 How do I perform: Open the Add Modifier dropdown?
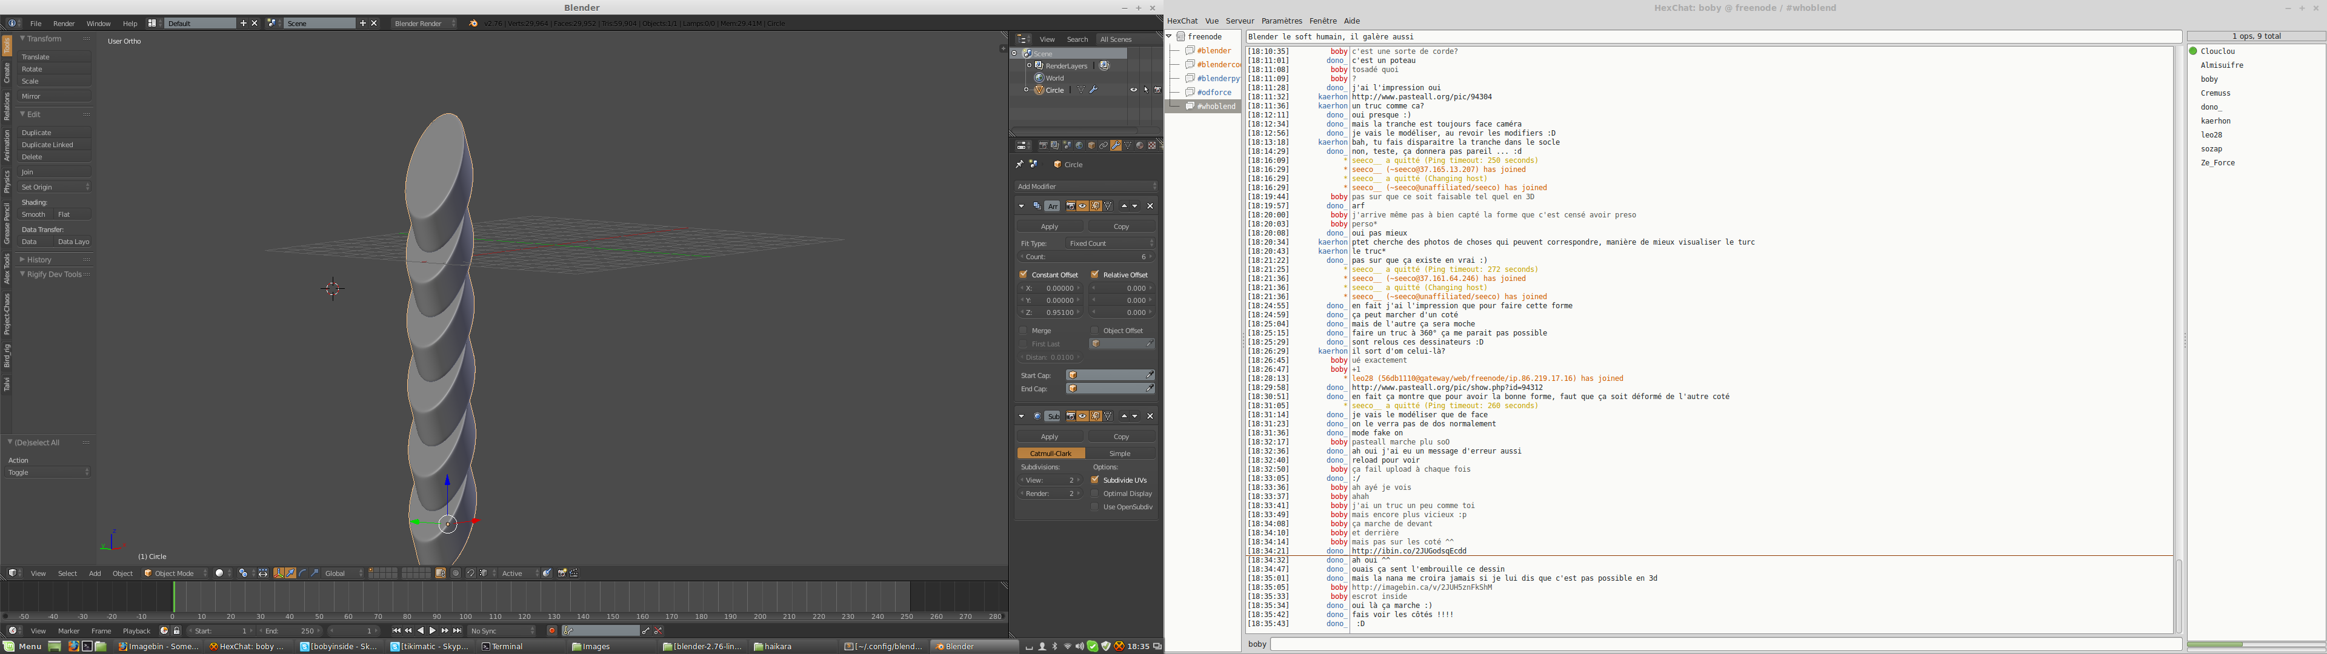pyautogui.click(x=1087, y=186)
